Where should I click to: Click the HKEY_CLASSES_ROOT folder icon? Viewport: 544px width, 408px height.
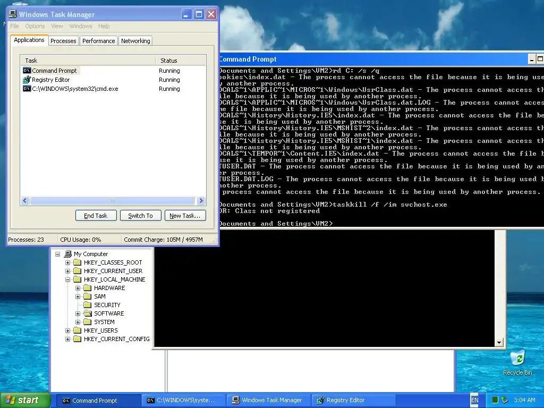[78, 262]
